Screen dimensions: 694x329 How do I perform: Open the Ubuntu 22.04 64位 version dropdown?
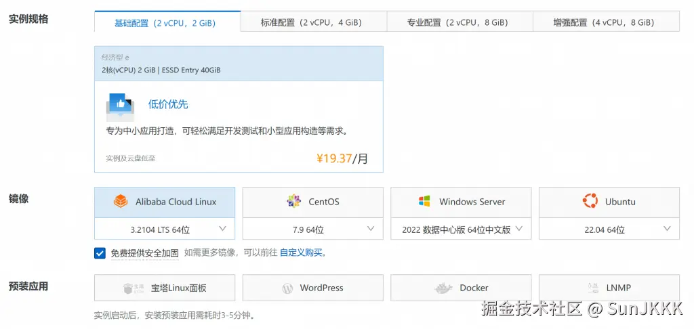click(x=609, y=229)
